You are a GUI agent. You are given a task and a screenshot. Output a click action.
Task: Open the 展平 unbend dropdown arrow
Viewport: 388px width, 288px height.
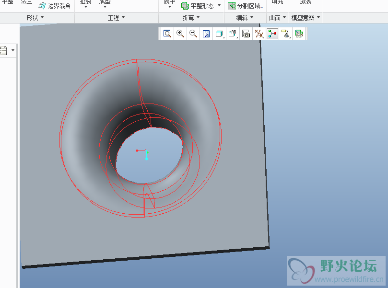(169, 7)
